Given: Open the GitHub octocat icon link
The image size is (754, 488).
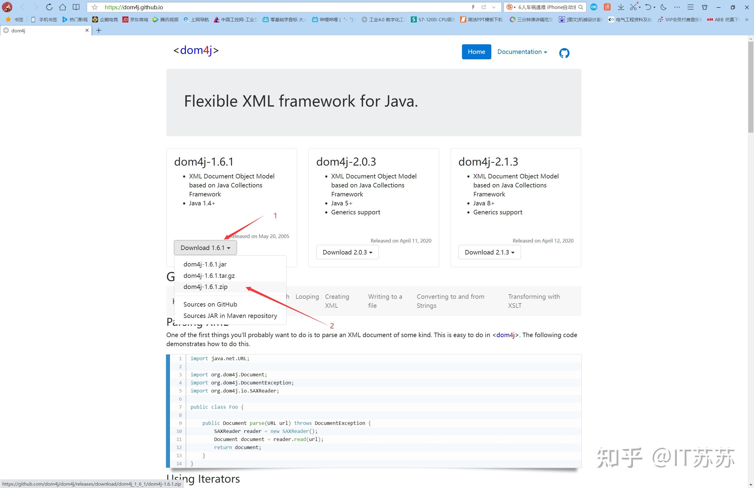Looking at the screenshot, I should click(564, 53).
